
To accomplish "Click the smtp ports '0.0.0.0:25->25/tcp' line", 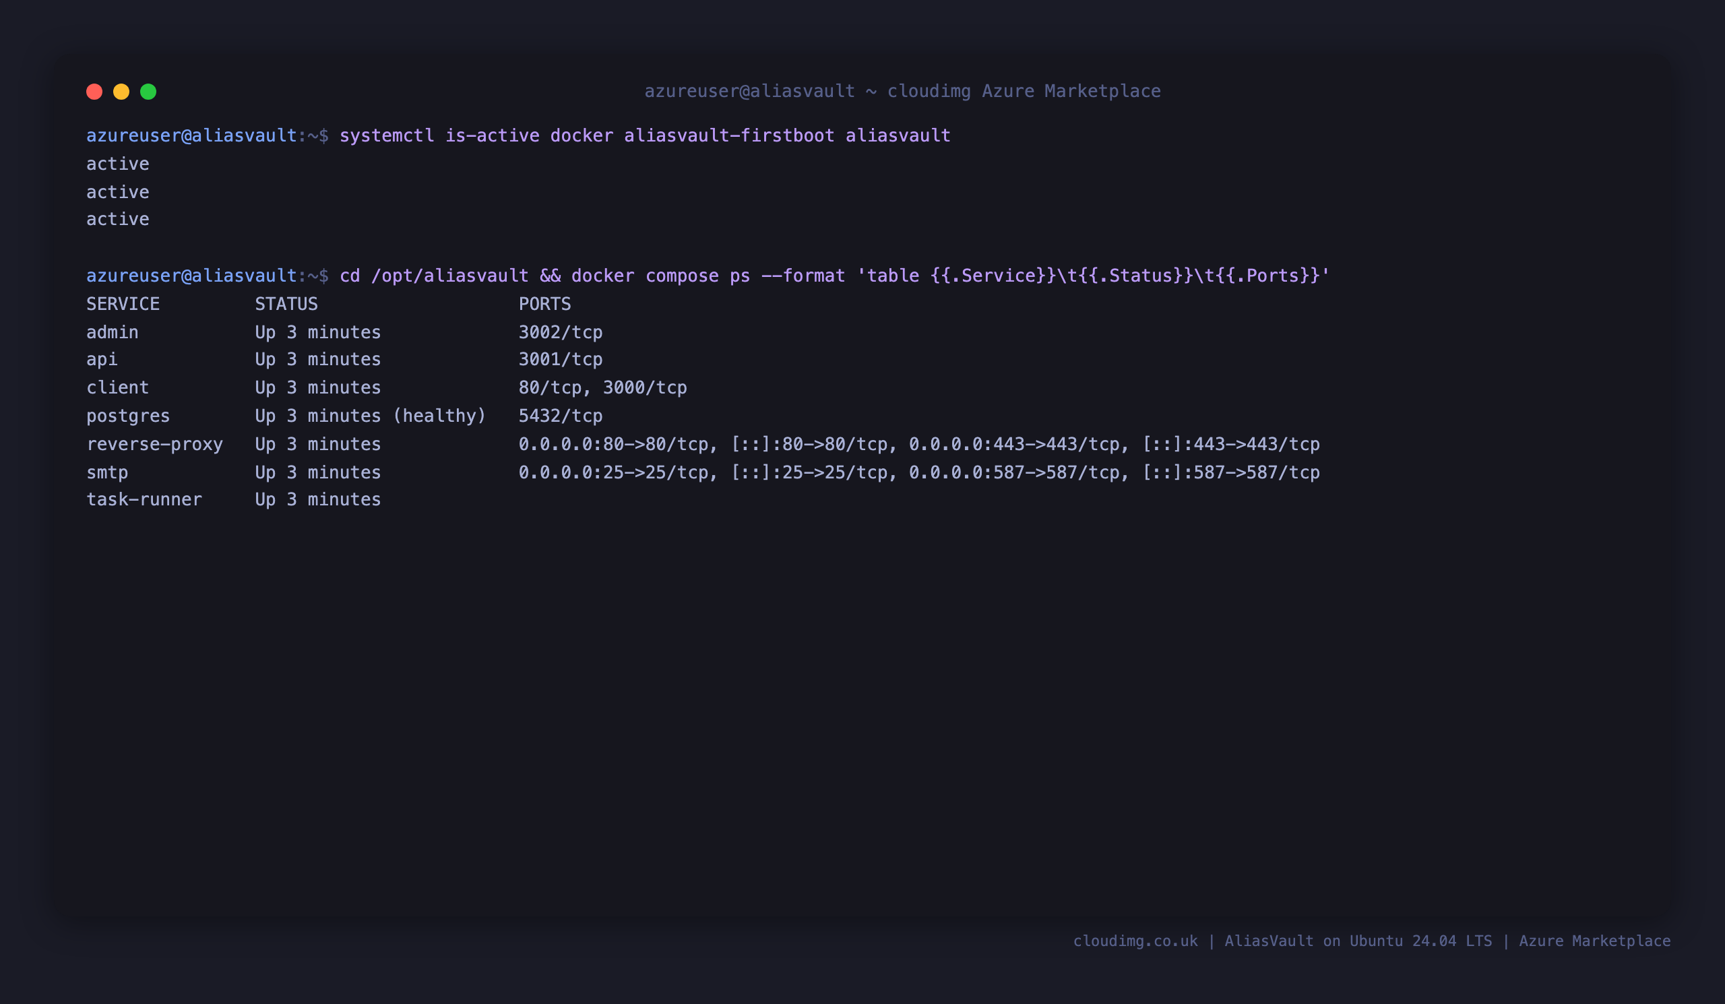I will pos(919,472).
